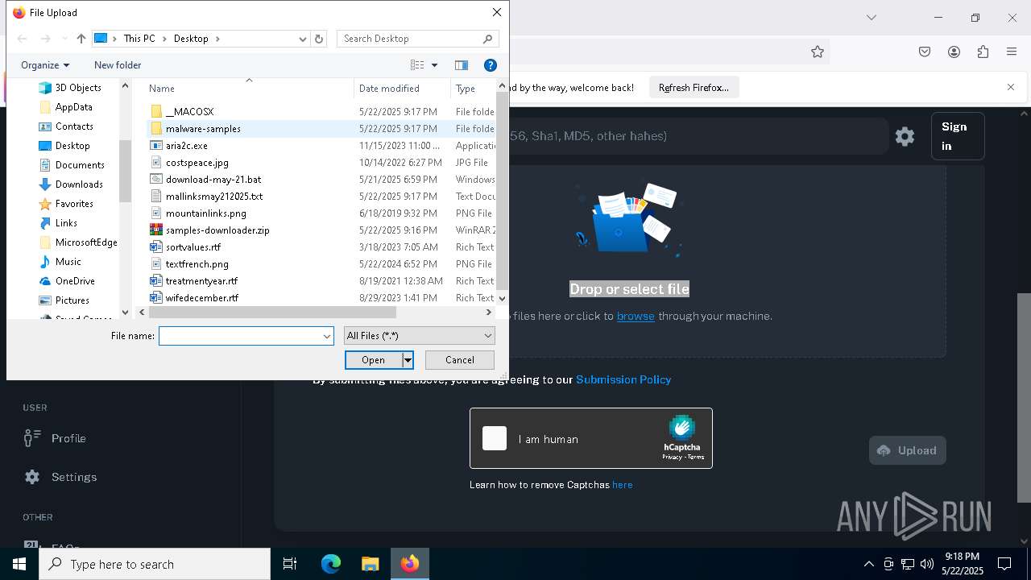Screen dimensions: 1031x580
Task: Select the __MACOSX folder icon
Action: (156, 112)
